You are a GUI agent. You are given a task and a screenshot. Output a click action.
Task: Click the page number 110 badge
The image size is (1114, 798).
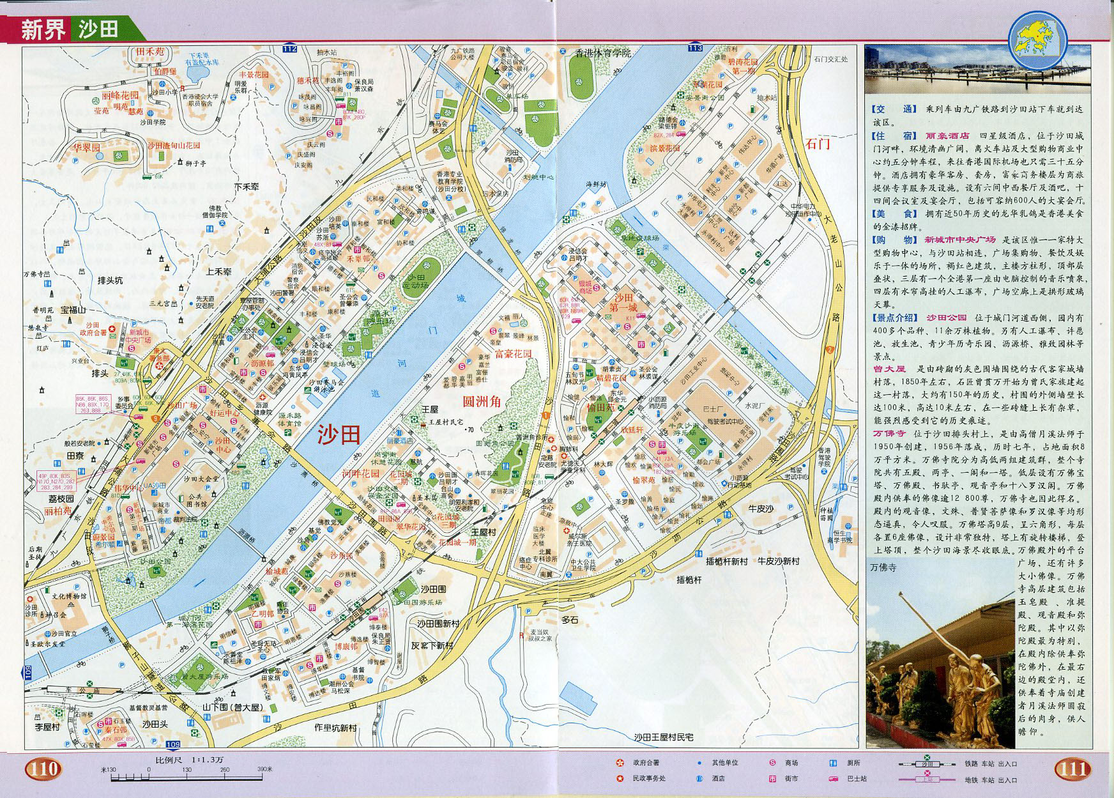(x=43, y=769)
